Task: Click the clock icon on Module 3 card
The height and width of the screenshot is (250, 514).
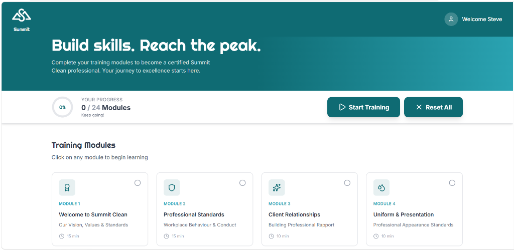Action: [271, 236]
